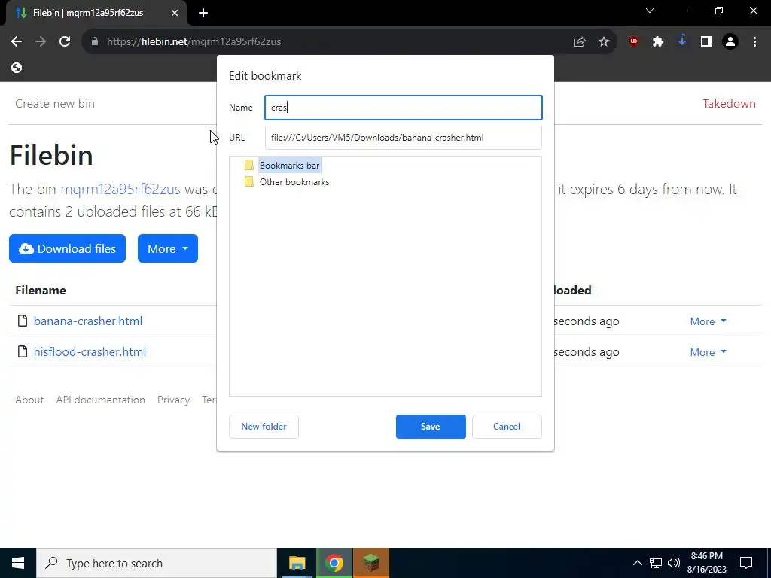The image size is (771, 578).
Task: Cancel the Edit bookmark dialog
Action: tap(507, 427)
